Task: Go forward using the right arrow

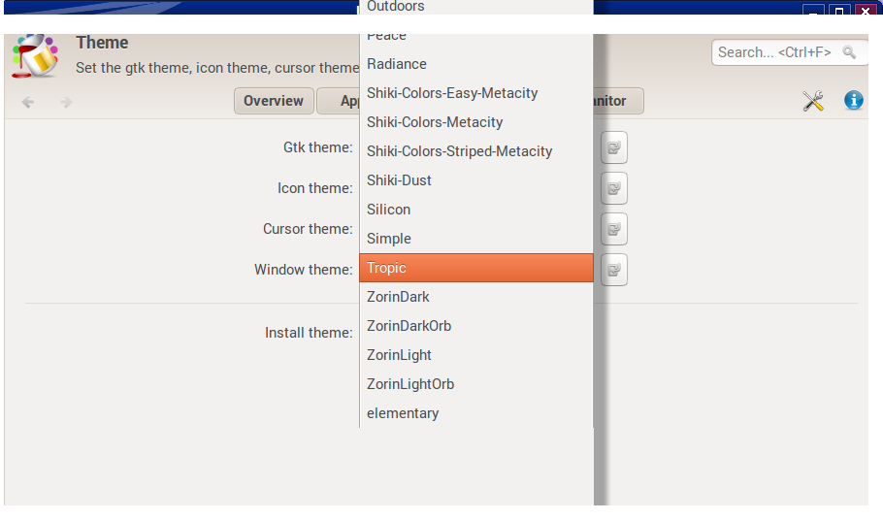Action: point(66,102)
